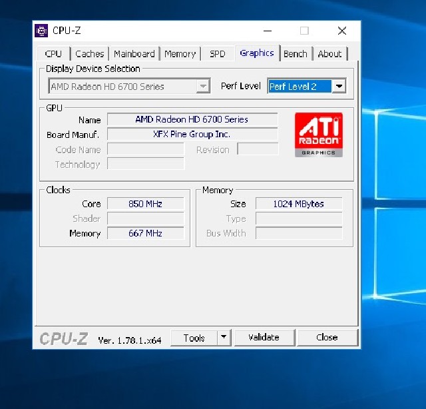Image resolution: width=426 pixels, height=409 pixels.
Task: Open the About tab
Action: [330, 53]
